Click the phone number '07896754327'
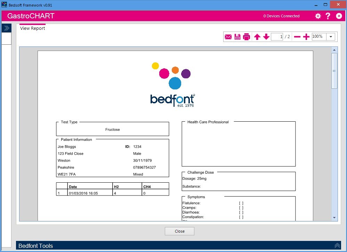Image resolution: width=347 pixels, height=252 pixels. click(144, 167)
